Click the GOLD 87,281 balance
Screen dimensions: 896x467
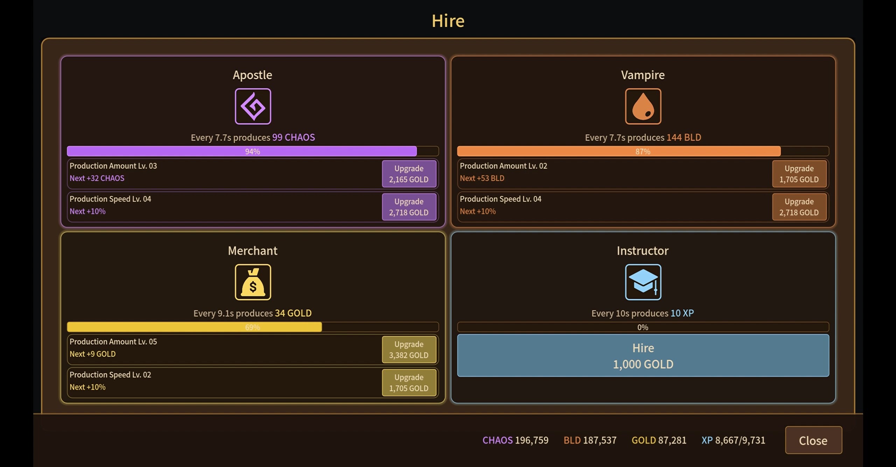659,440
